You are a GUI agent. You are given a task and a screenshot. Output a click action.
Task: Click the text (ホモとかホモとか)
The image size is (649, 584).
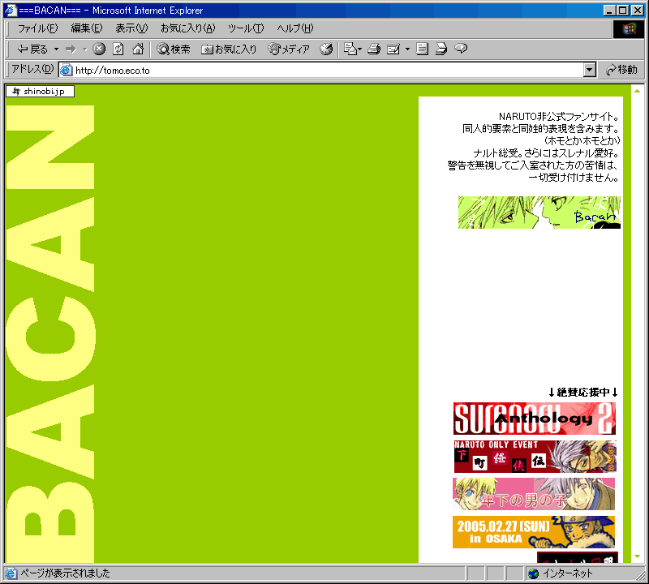point(582,140)
